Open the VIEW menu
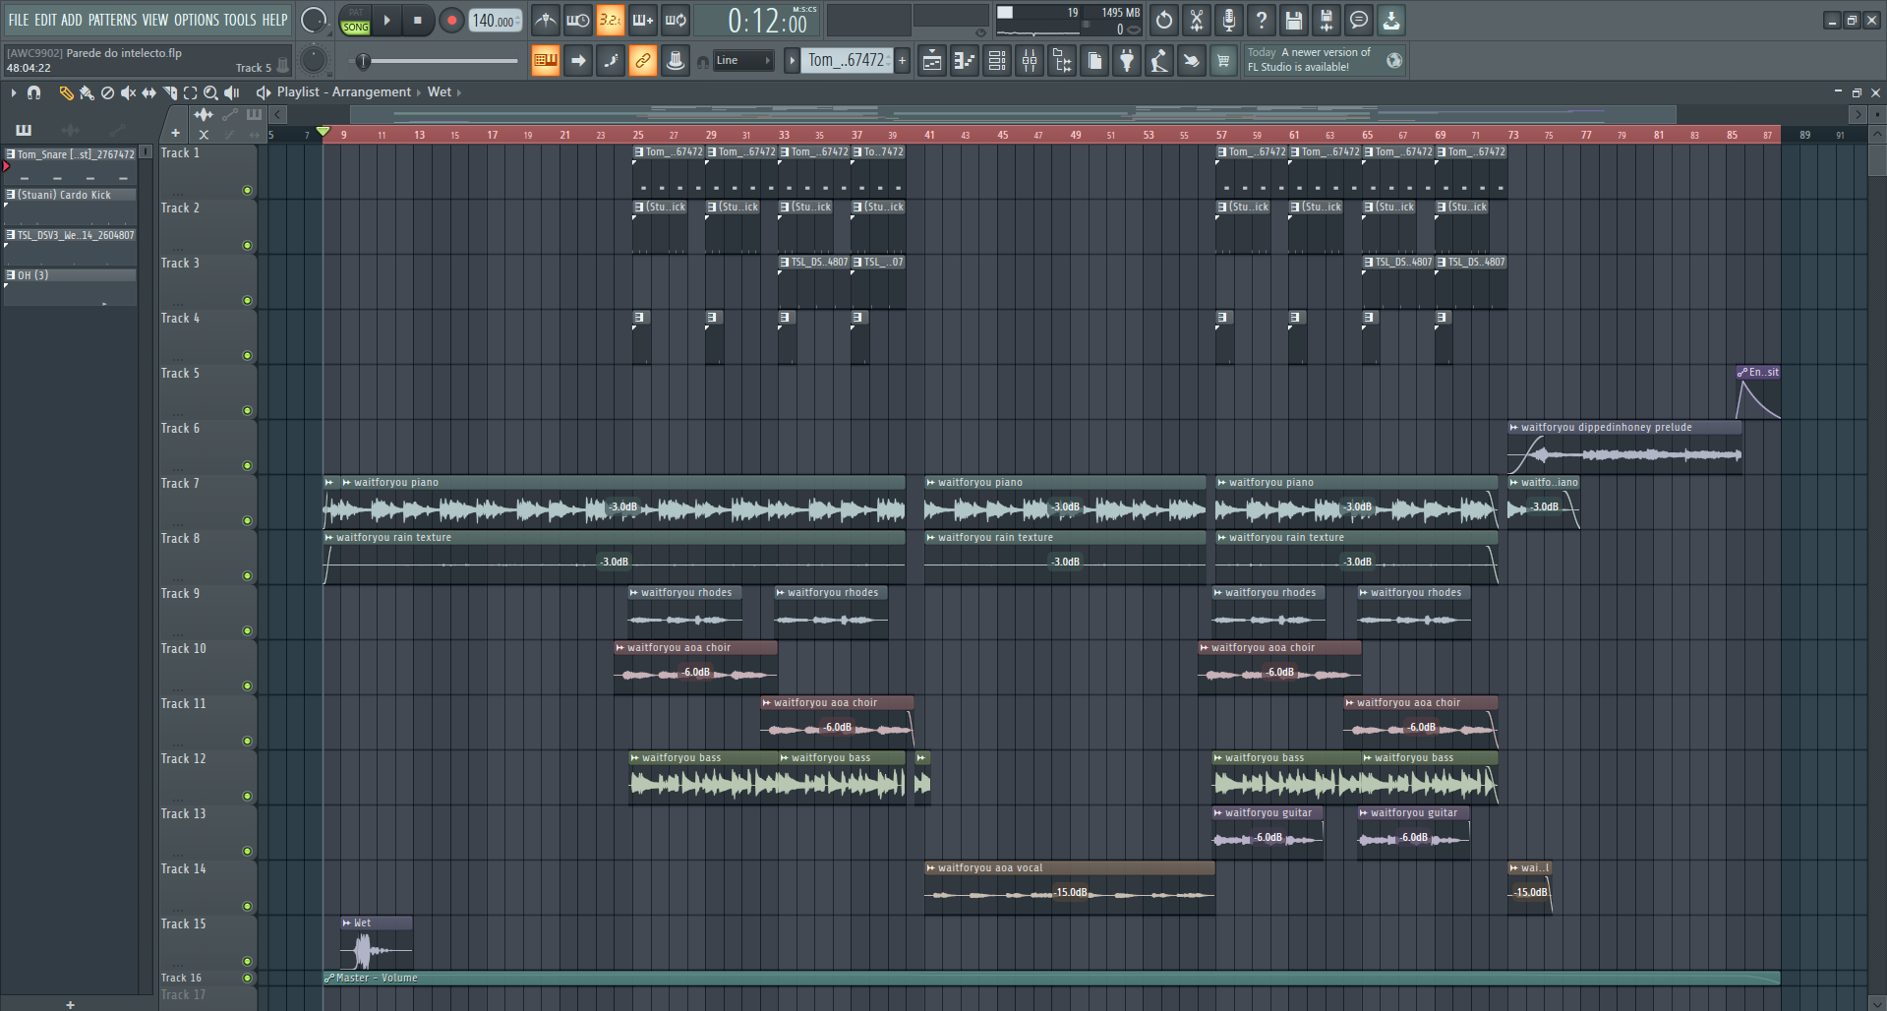The width and height of the screenshot is (1887, 1011). [155, 20]
